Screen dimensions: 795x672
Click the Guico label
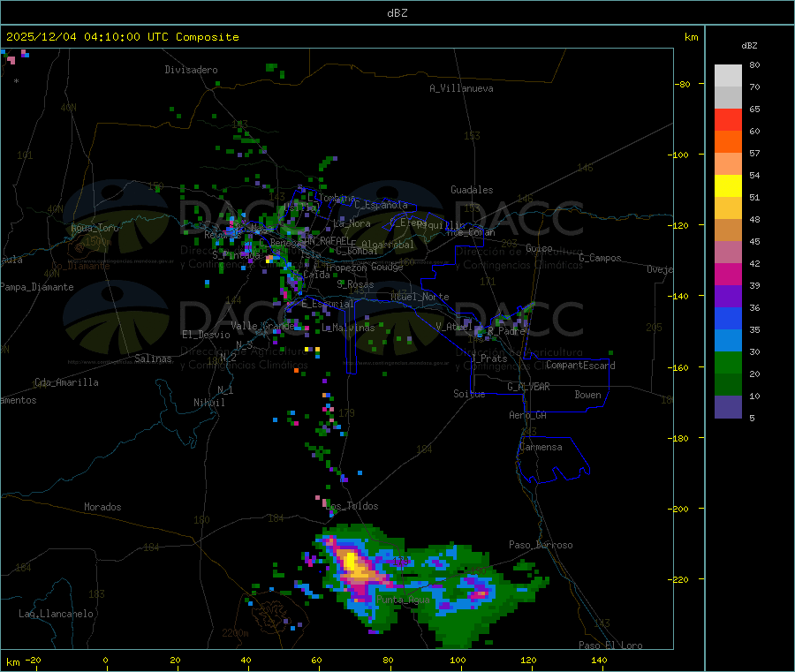point(539,248)
